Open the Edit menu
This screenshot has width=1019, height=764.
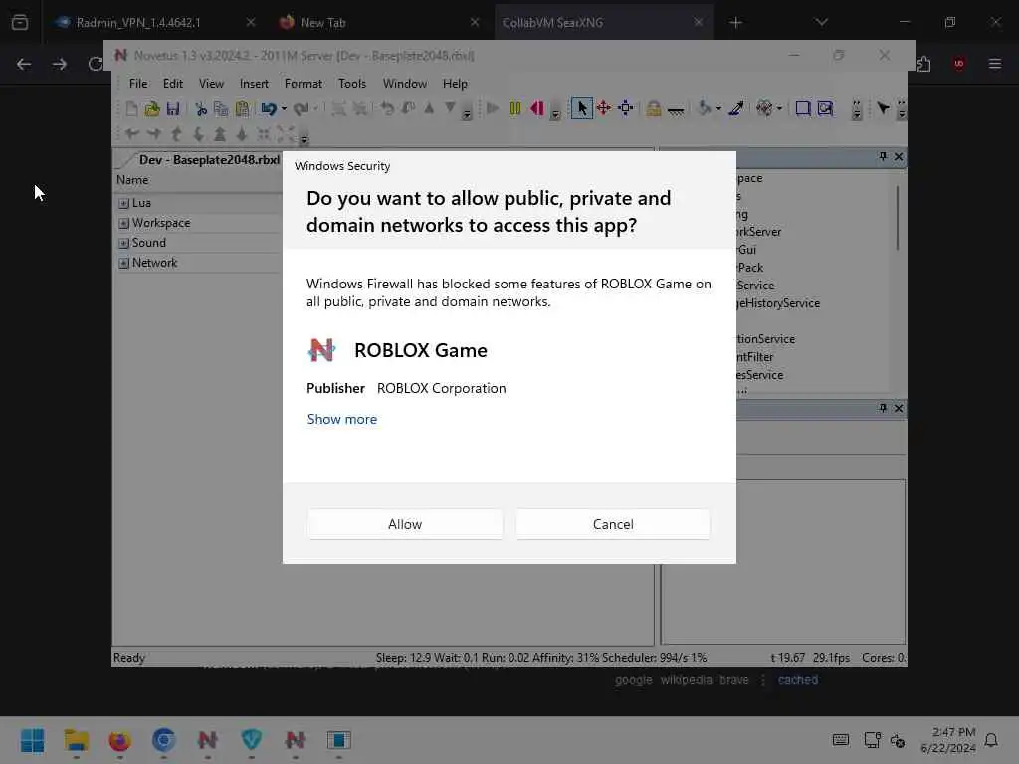(x=173, y=84)
